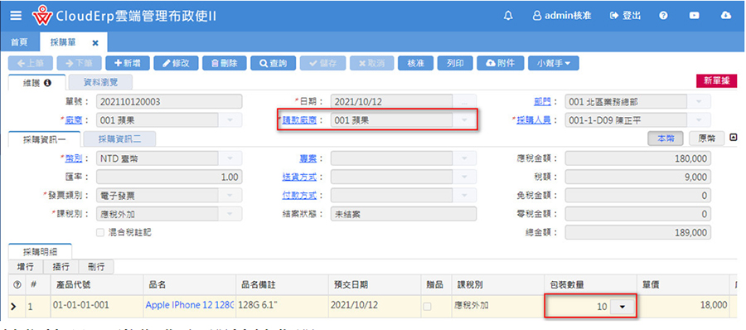Screen dimensions: 746x330
Task: Open the 包裝數量 dropdown arrow in row 1
Action: pyautogui.click(x=622, y=307)
